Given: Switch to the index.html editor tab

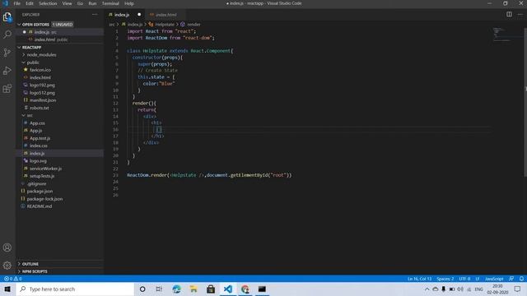Looking at the screenshot, I should pyautogui.click(x=166, y=15).
